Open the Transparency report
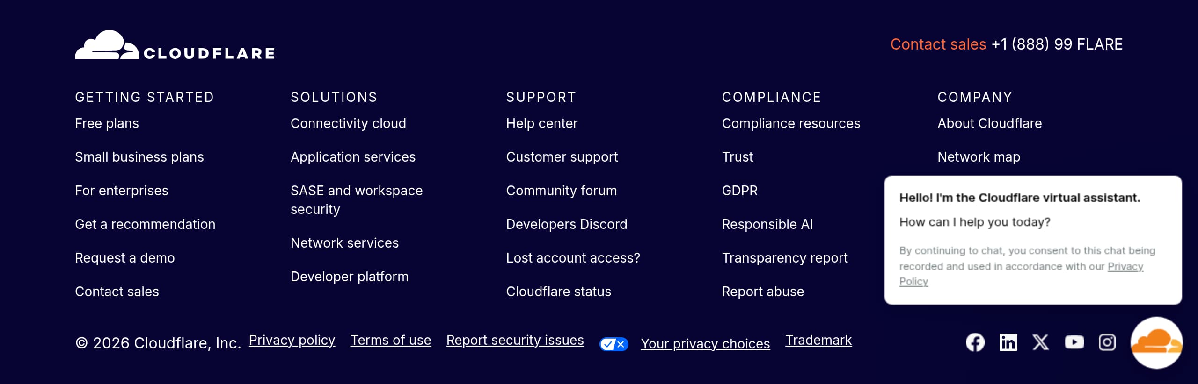The image size is (1198, 384). point(784,257)
